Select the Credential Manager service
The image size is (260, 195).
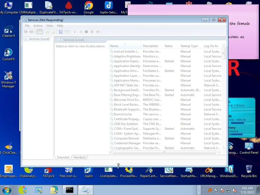pos(165,143)
